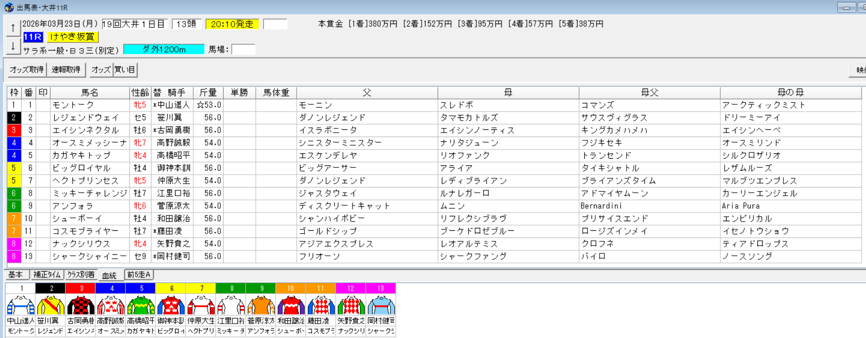The height and width of the screenshot is (338, 866).
Task: Sort by the 単勝 column header
Action: pyautogui.click(x=239, y=92)
